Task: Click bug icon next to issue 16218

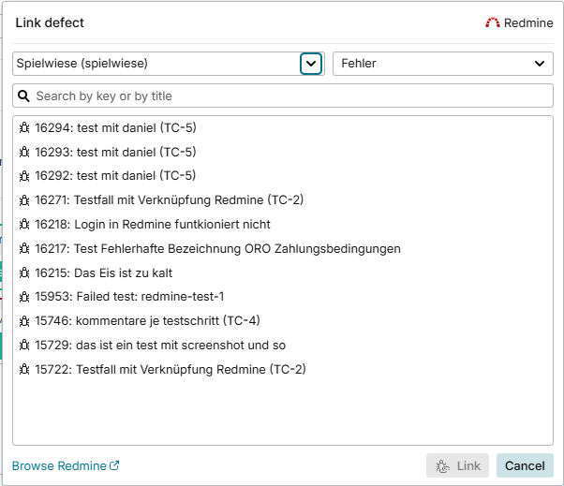Action: click(24, 224)
